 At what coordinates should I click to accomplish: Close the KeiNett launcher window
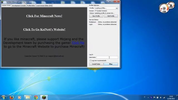tap(117, 1)
